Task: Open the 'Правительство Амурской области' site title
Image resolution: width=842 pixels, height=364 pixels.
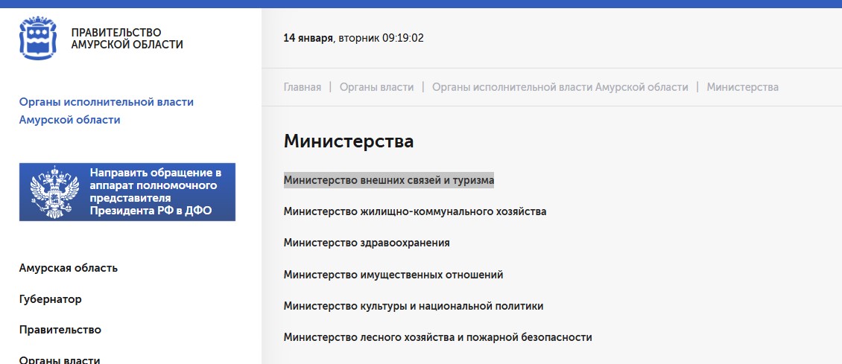Action: [x=127, y=39]
